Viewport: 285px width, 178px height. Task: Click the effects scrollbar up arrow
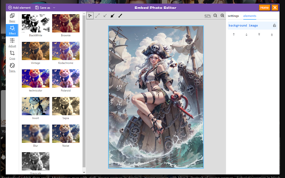84,14
